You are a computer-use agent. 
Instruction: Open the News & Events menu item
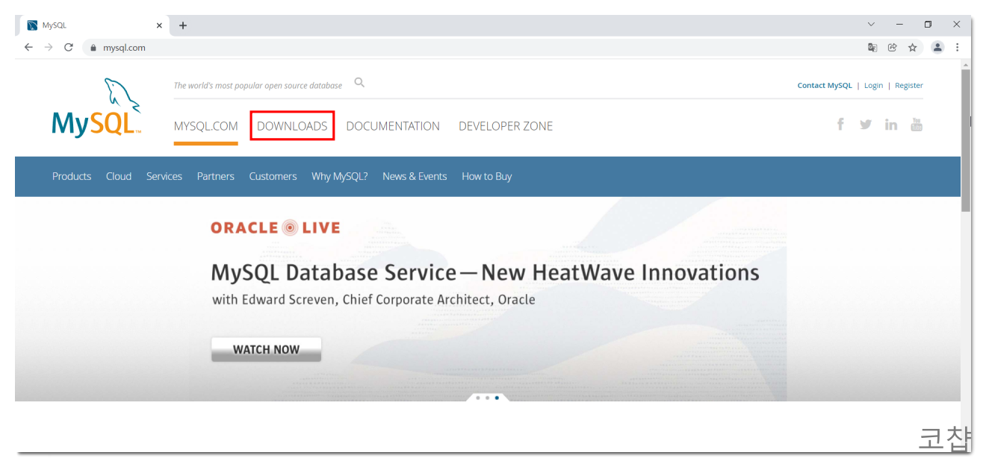[415, 176]
